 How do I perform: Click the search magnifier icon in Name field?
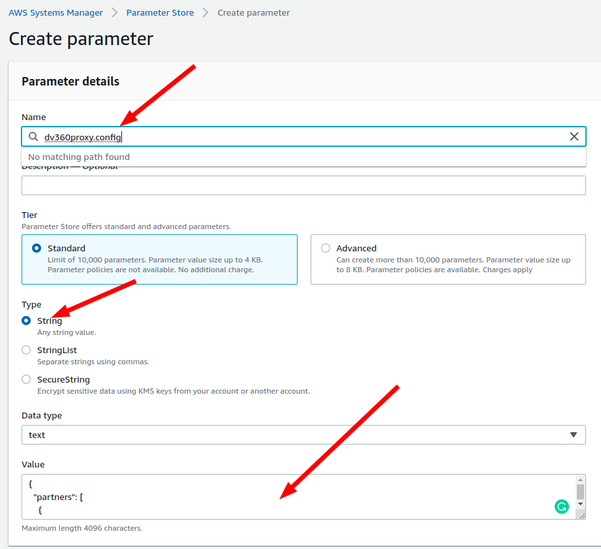pos(33,136)
